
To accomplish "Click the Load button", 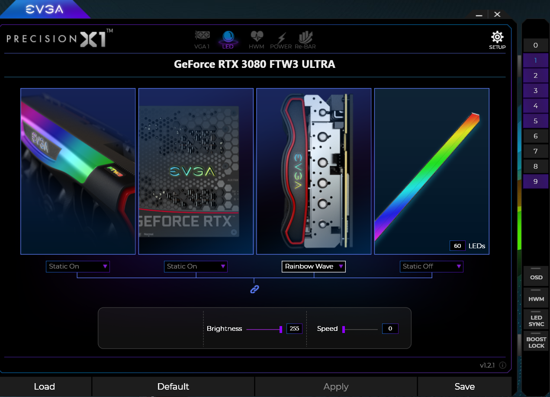I will tap(45, 387).
